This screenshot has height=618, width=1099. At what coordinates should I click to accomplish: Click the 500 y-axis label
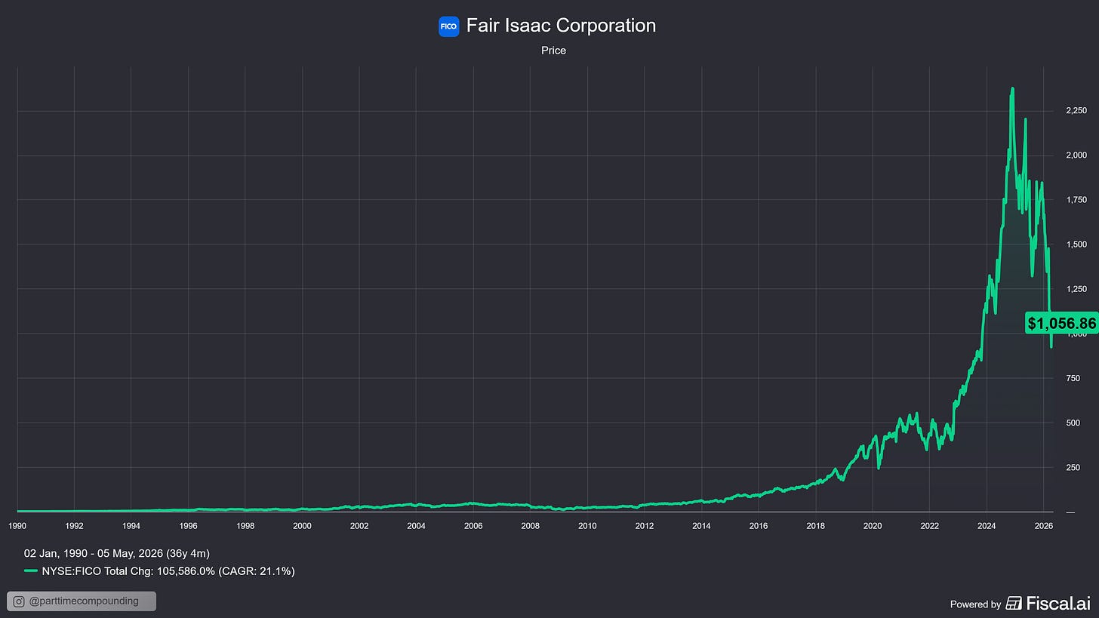pos(1073,423)
